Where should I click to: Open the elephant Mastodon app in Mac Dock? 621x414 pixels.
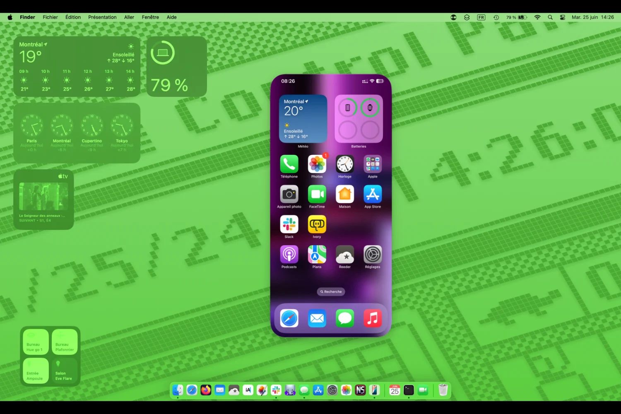[290, 390]
